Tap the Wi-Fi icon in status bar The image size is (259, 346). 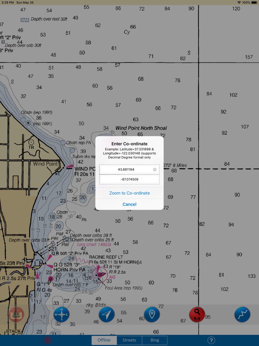pos(239,3)
